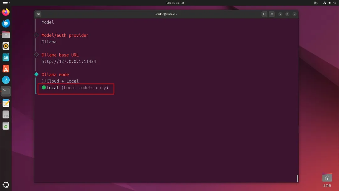Click the Model text at top
The height and width of the screenshot is (191, 339).
point(48,22)
